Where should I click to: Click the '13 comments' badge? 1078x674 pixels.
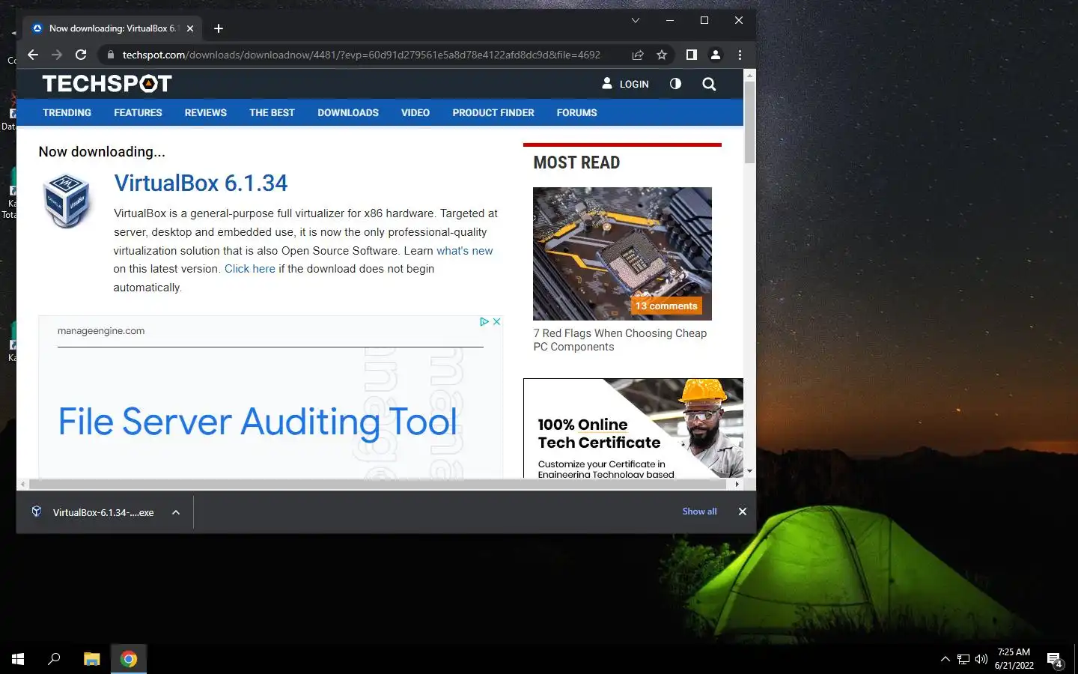click(x=666, y=306)
